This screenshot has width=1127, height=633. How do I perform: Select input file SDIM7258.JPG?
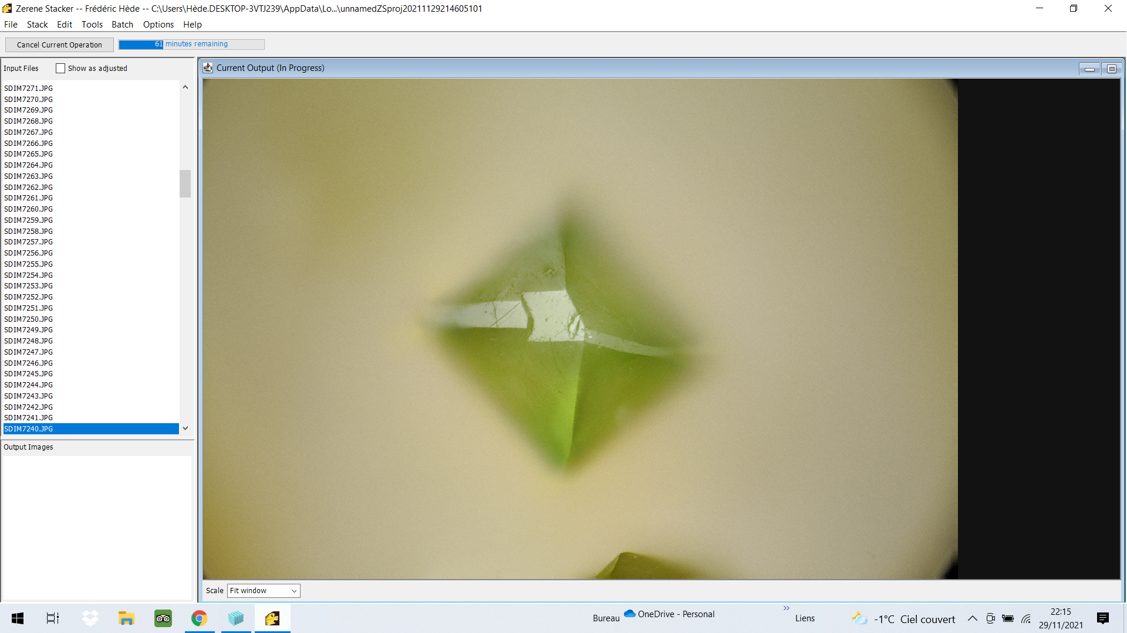pyautogui.click(x=91, y=232)
